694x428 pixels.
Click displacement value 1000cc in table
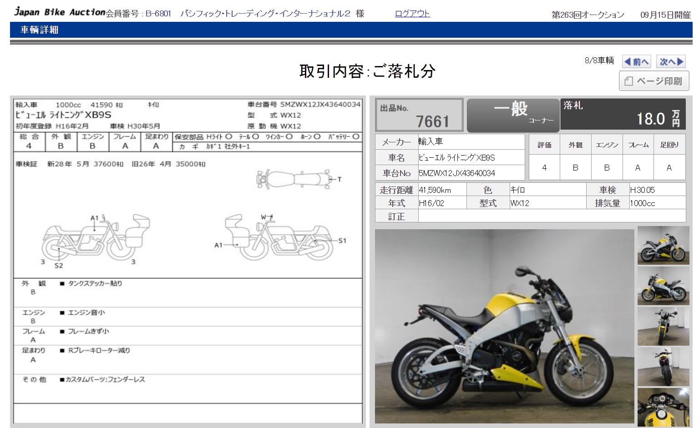[642, 203]
